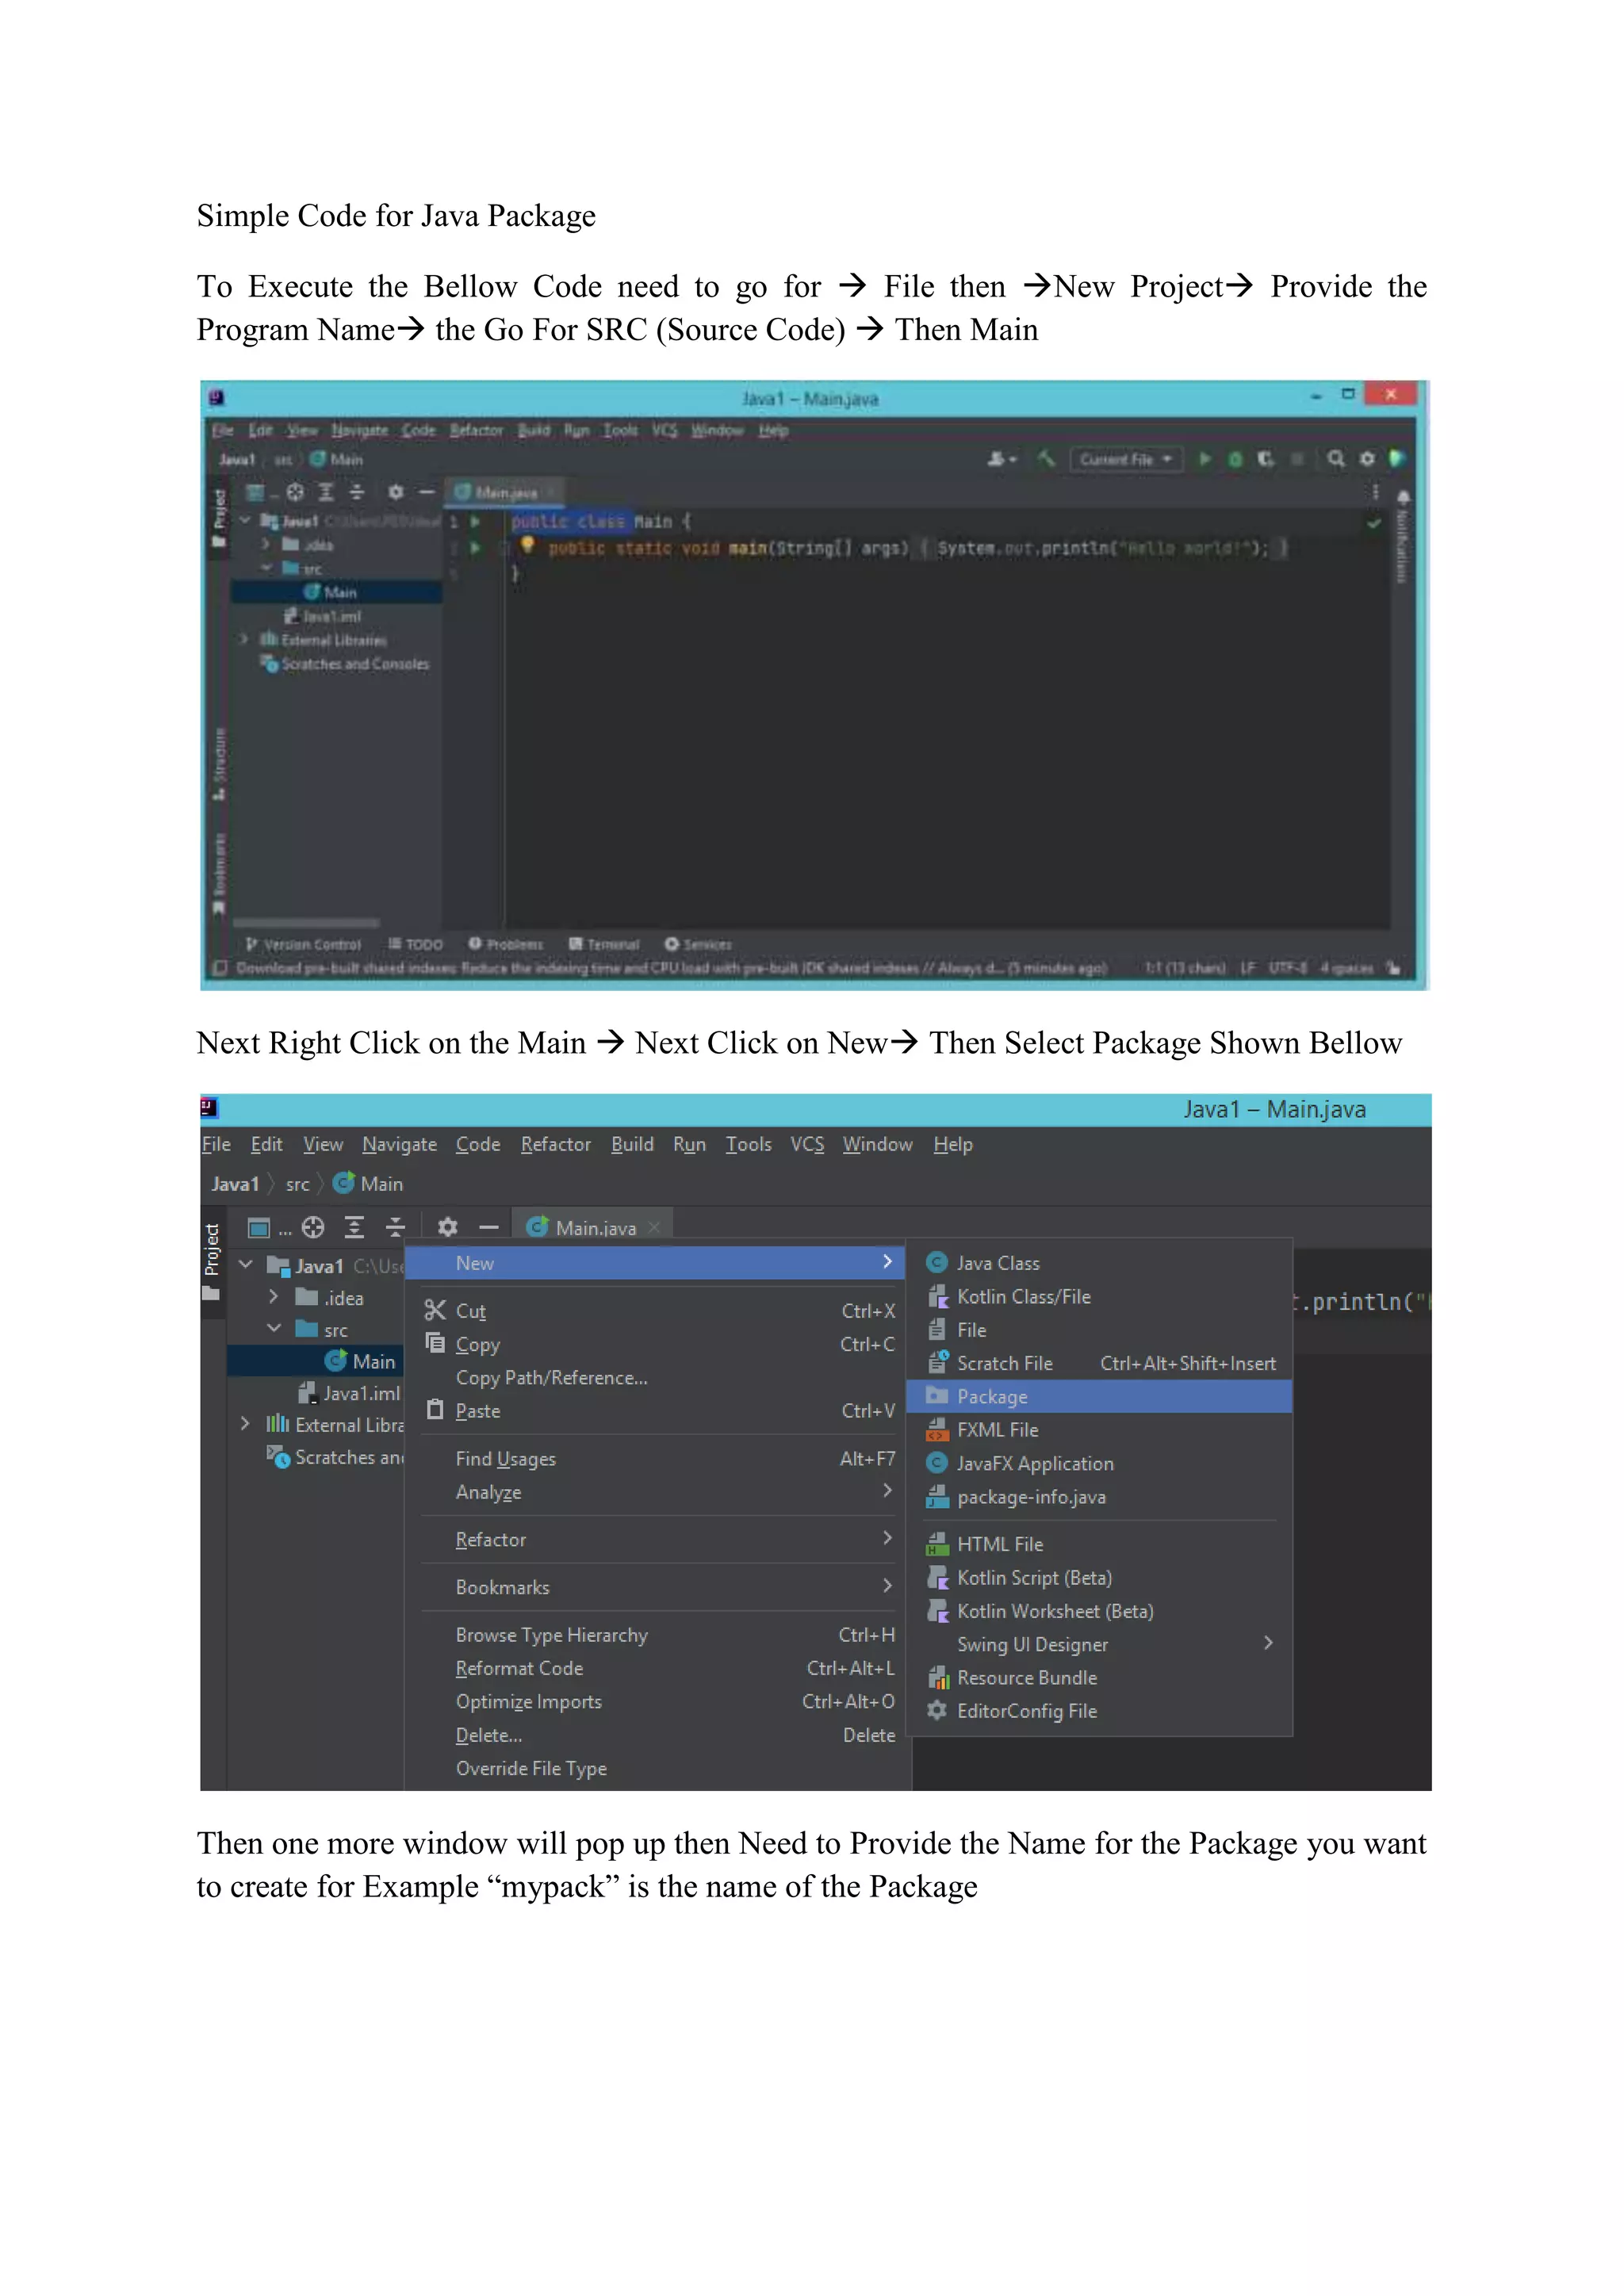Screen dimensions: 1624x2296
Task: Toggle the TODO tool window
Action: tap(415, 944)
